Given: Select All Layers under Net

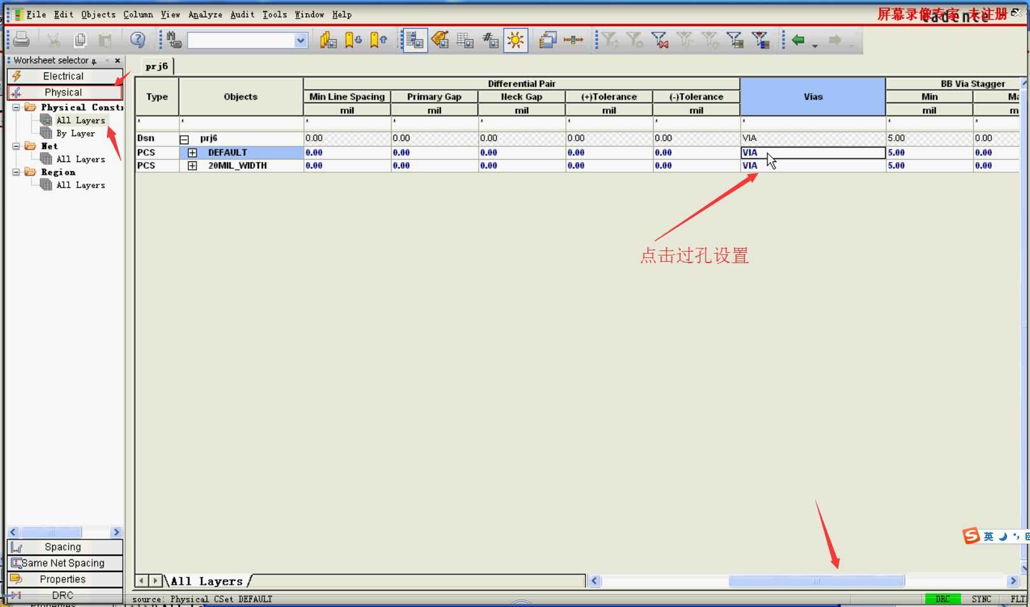Looking at the screenshot, I should pyautogui.click(x=81, y=160).
